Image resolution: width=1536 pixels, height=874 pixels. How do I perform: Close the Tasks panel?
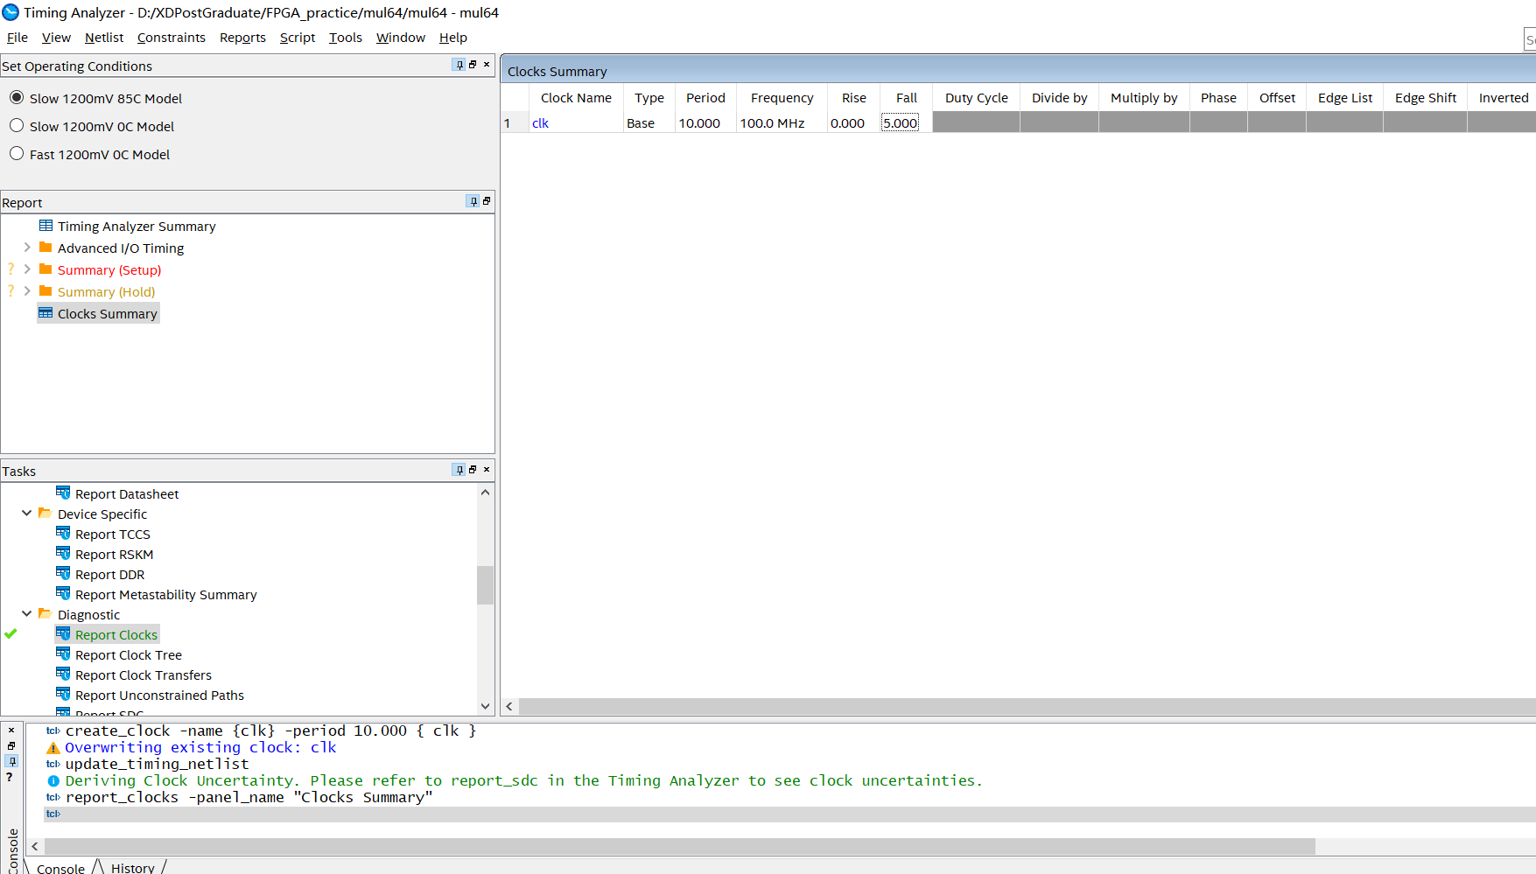pos(487,470)
